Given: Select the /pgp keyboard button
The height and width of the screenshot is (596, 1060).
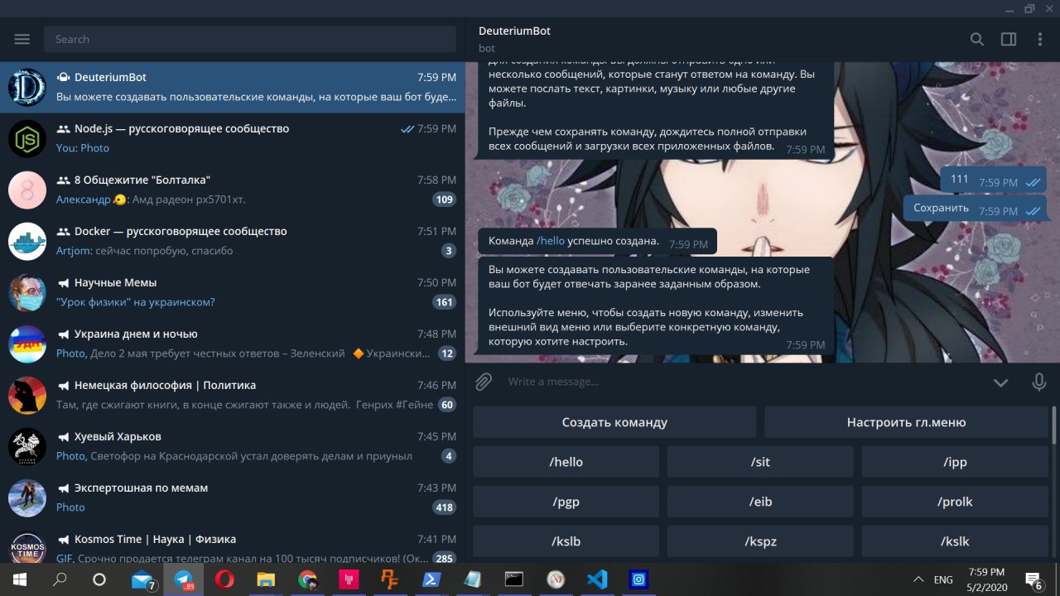Looking at the screenshot, I should coord(566,502).
